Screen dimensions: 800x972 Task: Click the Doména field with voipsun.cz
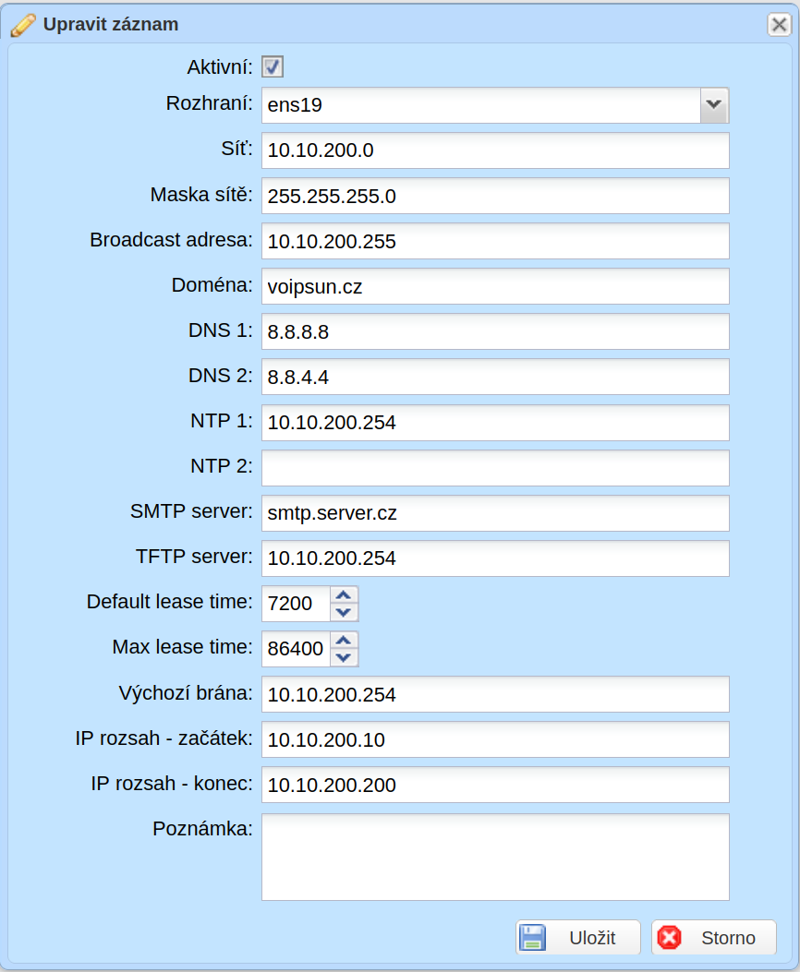(495, 286)
